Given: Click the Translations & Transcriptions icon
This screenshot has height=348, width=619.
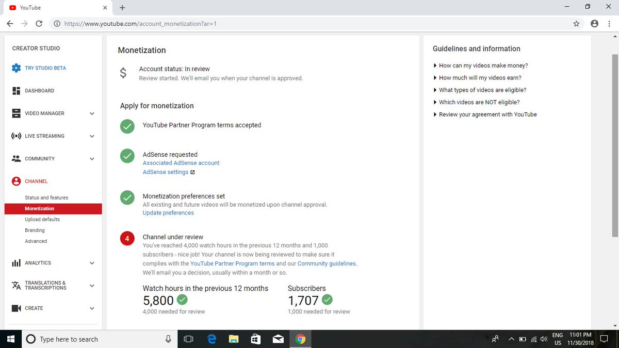Looking at the screenshot, I should point(16,286).
